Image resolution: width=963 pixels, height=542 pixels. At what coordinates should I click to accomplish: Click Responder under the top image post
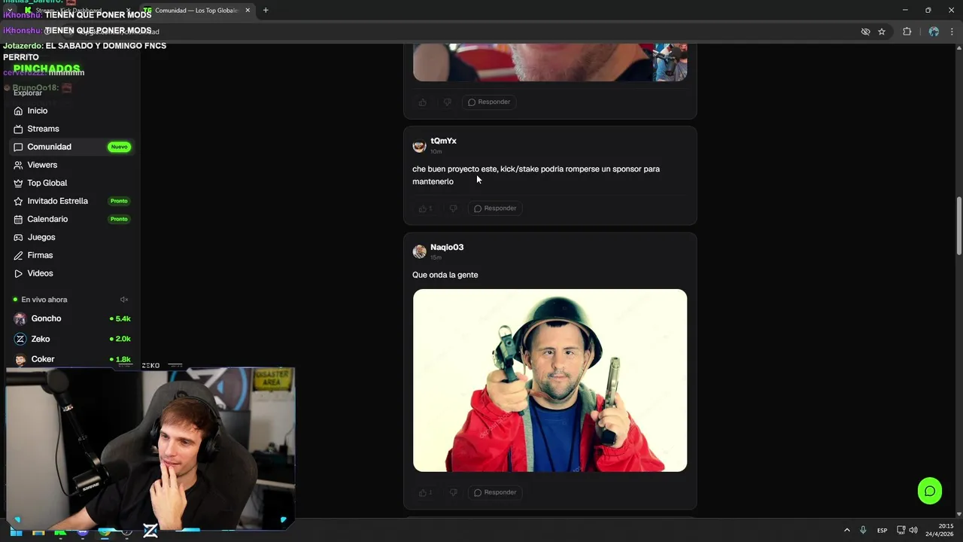(489, 102)
